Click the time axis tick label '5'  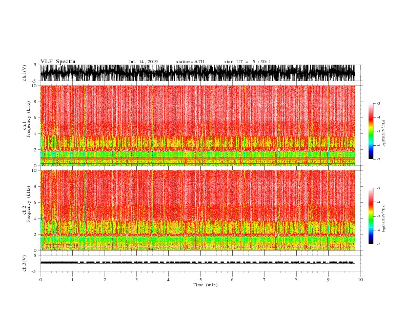click(200, 280)
